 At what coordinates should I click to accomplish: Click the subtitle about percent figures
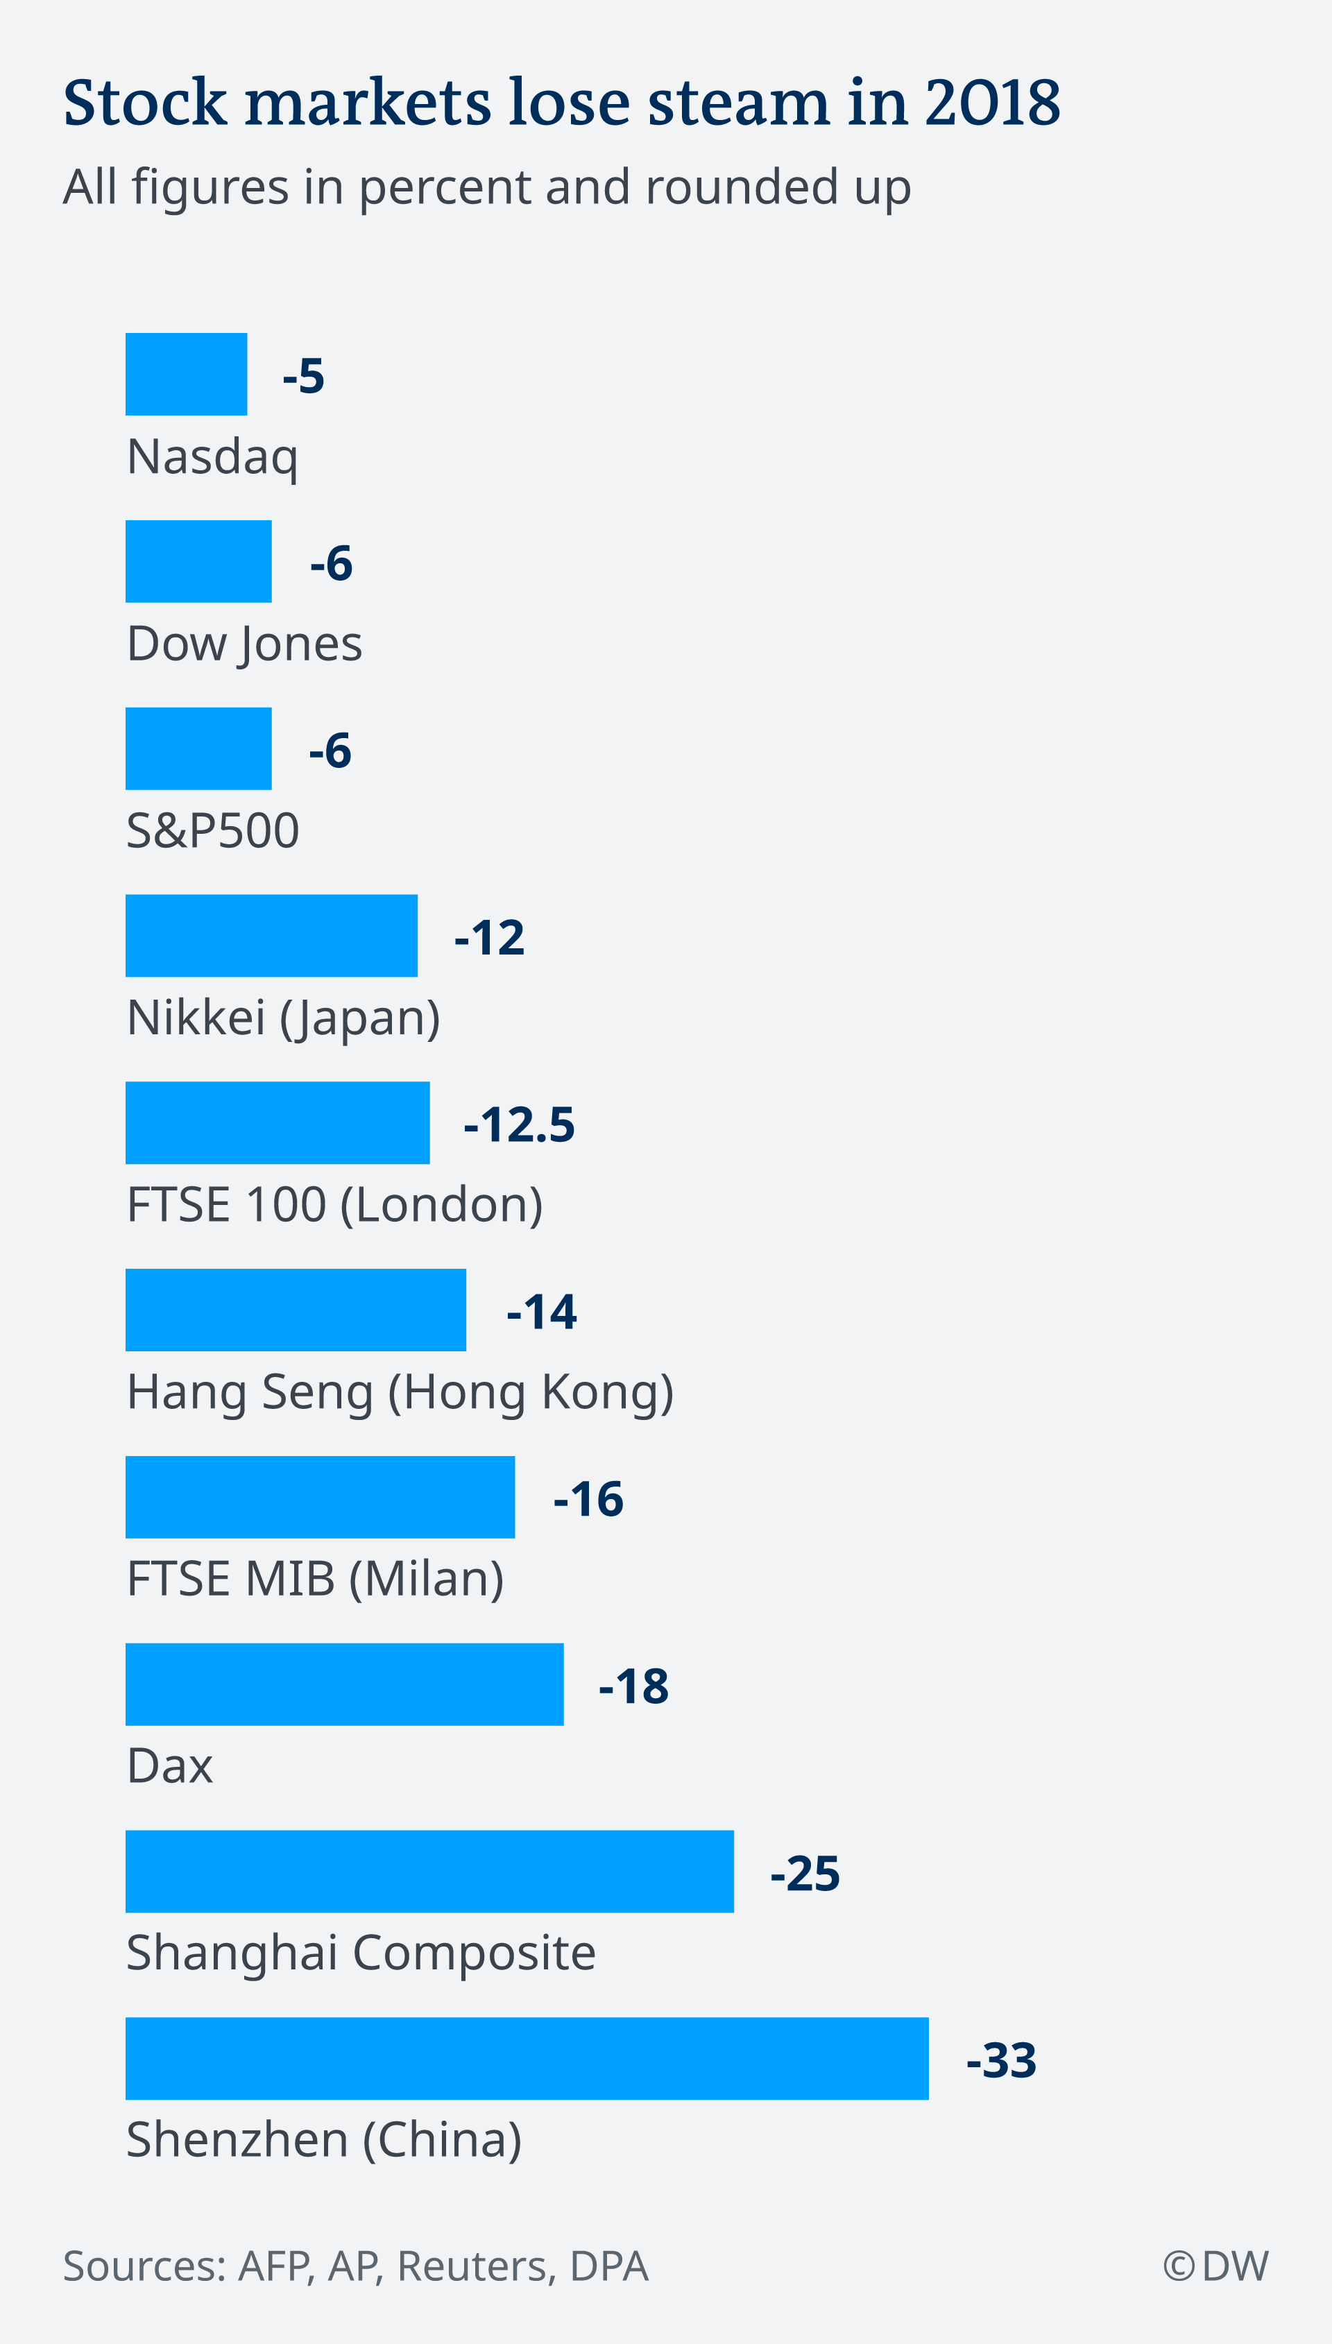click(x=487, y=189)
